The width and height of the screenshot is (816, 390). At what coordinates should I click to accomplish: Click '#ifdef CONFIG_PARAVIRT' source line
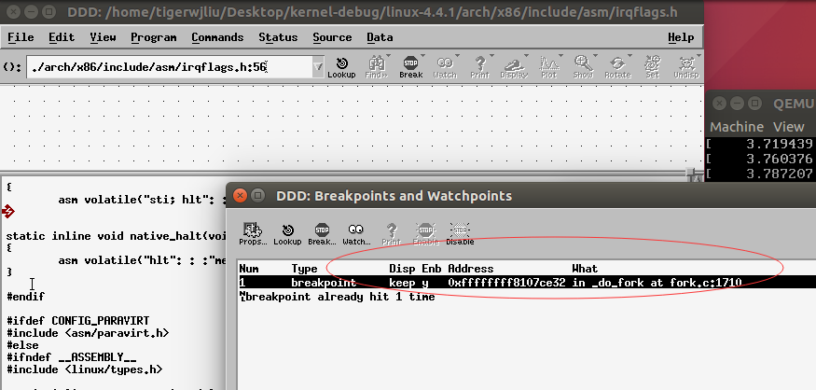[78, 321]
